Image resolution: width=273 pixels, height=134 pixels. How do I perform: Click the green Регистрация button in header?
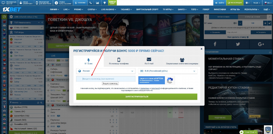point(235,3)
